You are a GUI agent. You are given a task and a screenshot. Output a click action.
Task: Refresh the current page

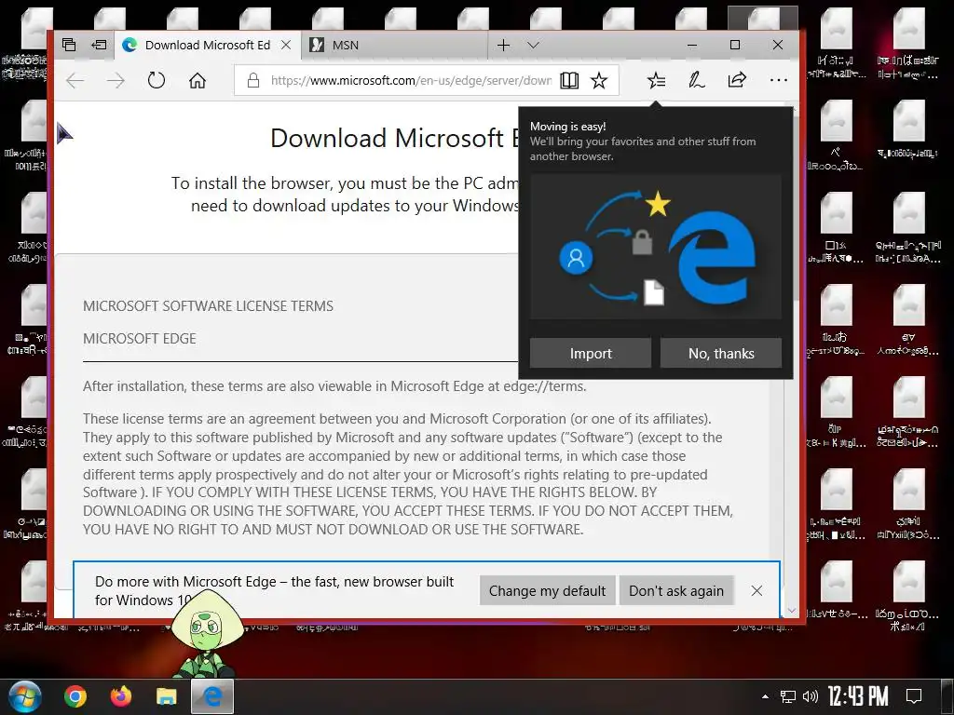tap(157, 80)
